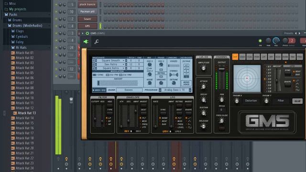Open the Program Analog Bass dropdown arrow
This screenshot has width=306, height=172.
190,90
